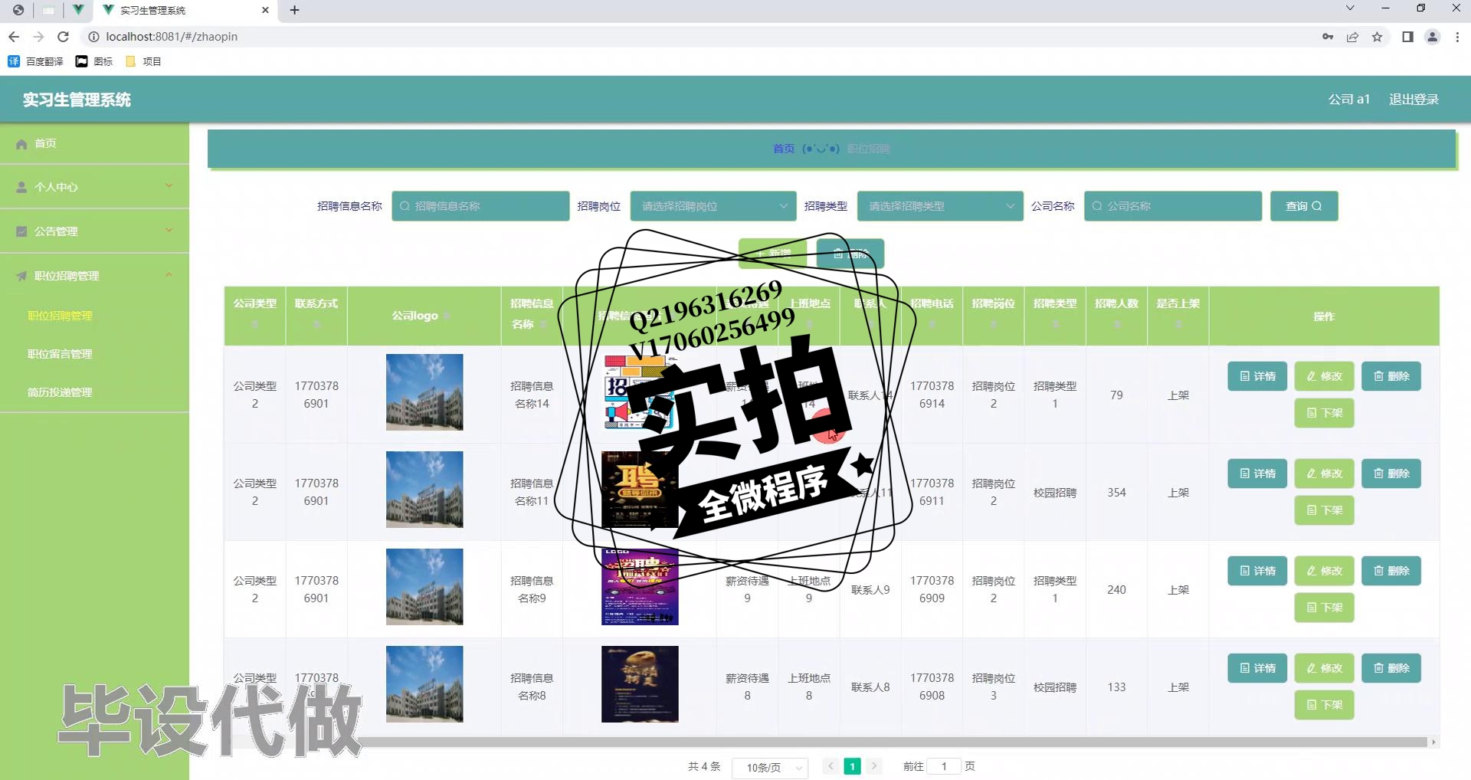This screenshot has width=1471, height=780.
Task: Sort by 公司logo column header
Action: (424, 316)
